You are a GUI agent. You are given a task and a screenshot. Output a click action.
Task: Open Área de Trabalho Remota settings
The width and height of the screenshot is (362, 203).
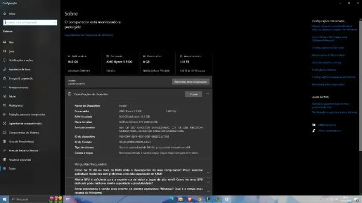point(21,150)
